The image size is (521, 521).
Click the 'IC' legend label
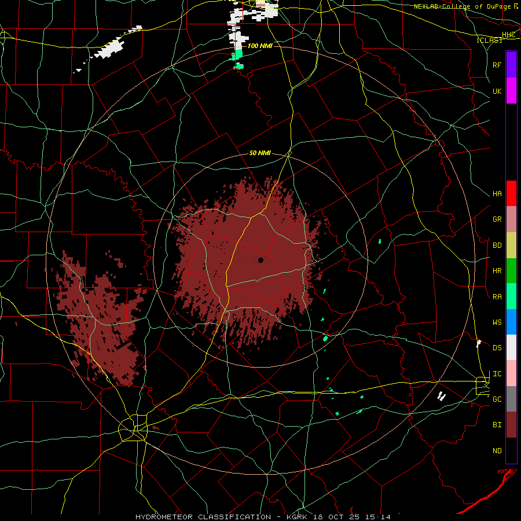pos(497,374)
